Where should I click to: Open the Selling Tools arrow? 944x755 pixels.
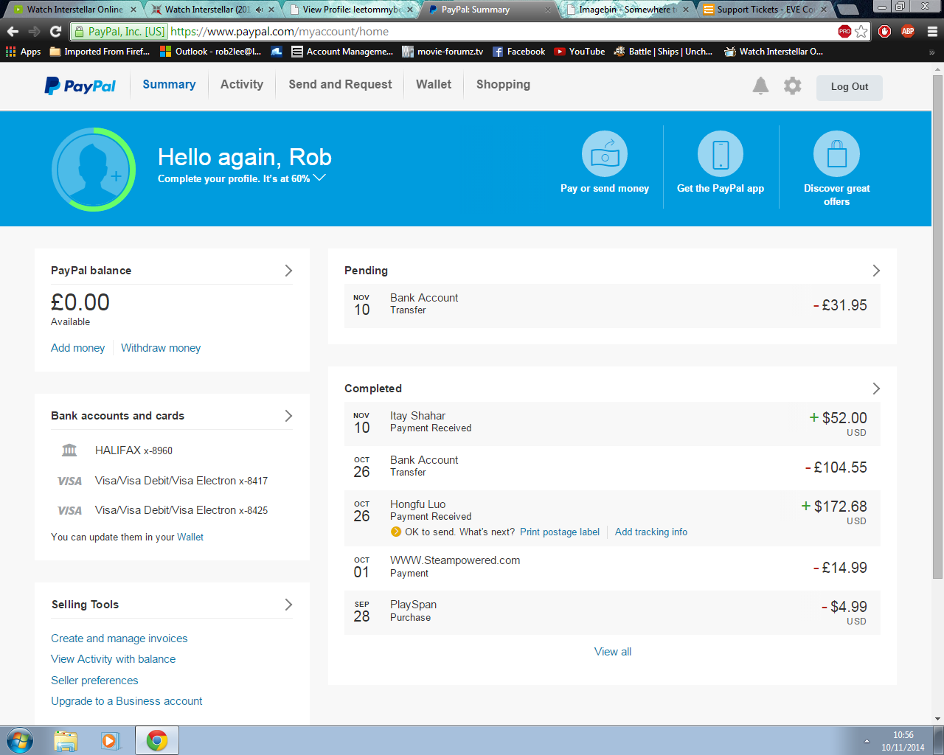(x=288, y=605)
